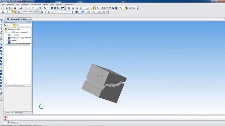Open the Справка menu
This screenshot has width=225, height=126.
59,5
